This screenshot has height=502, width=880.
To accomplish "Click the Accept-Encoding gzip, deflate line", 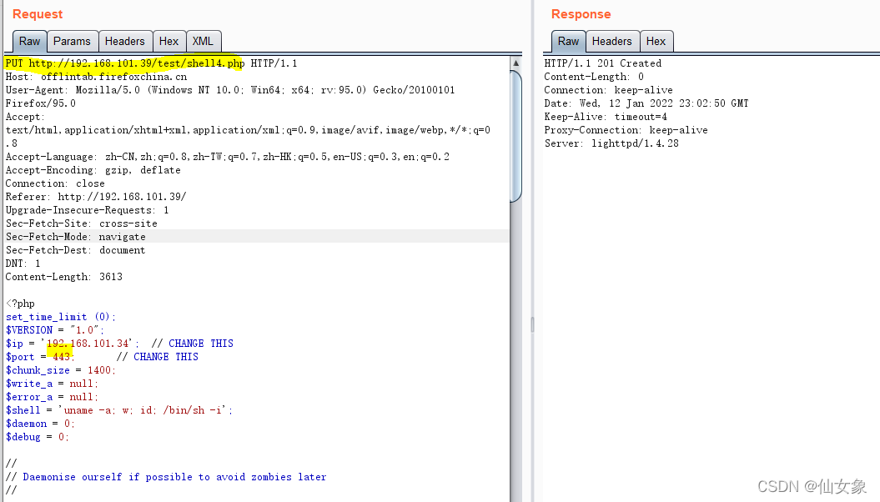I will tap(93, 170).
